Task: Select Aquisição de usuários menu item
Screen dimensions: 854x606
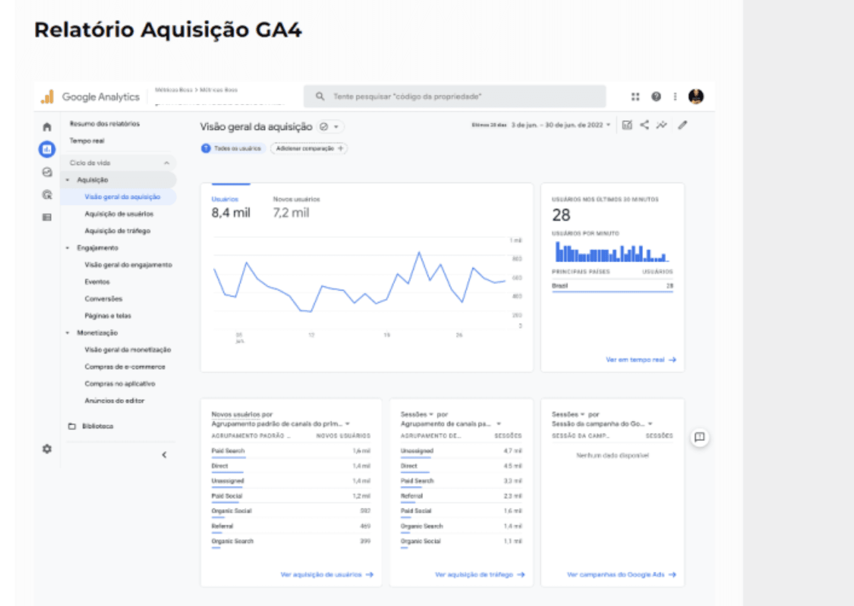Action: [119, 214]
